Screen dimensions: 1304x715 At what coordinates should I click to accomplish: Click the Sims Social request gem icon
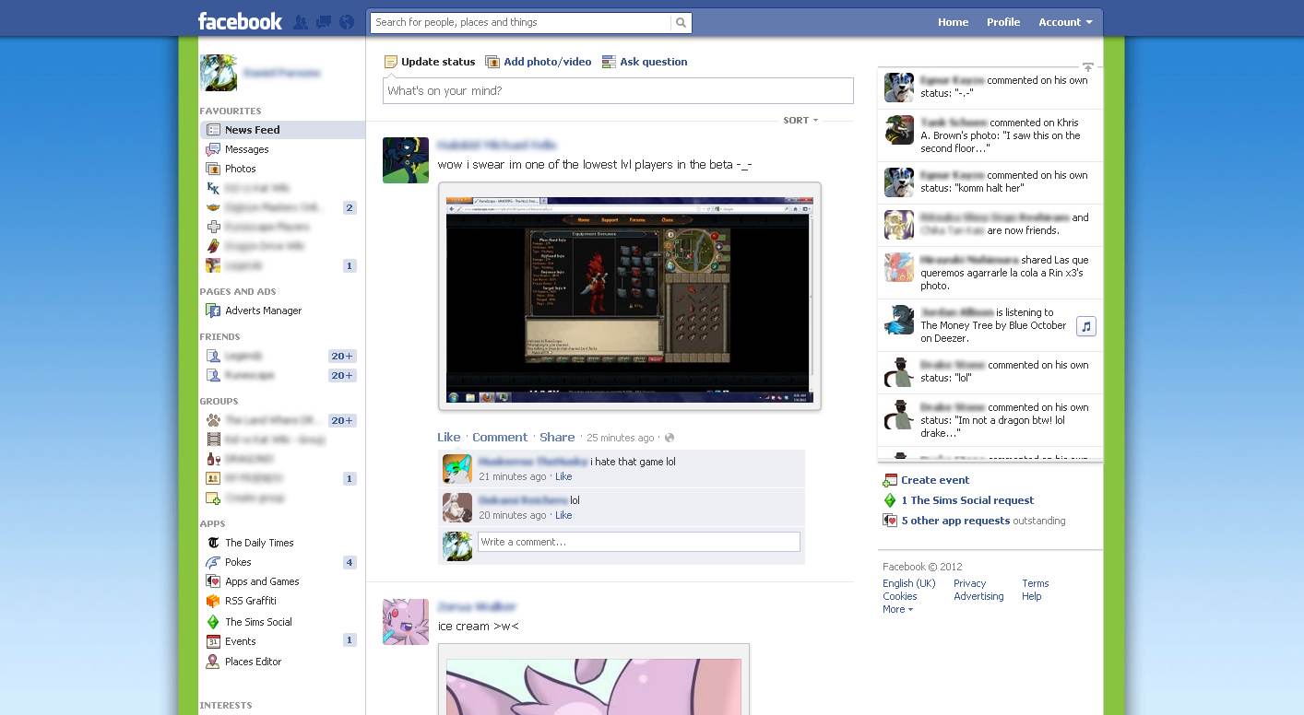coord(890,500)
